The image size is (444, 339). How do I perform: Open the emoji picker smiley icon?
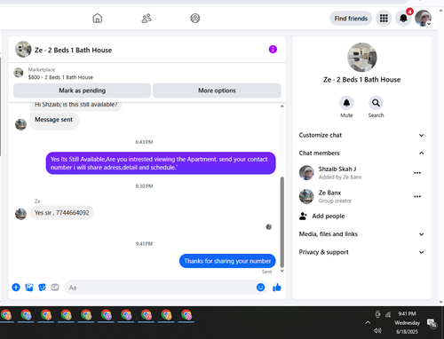coord(260,288)
